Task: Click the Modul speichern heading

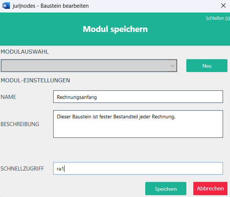Action: tap(115, 29)
